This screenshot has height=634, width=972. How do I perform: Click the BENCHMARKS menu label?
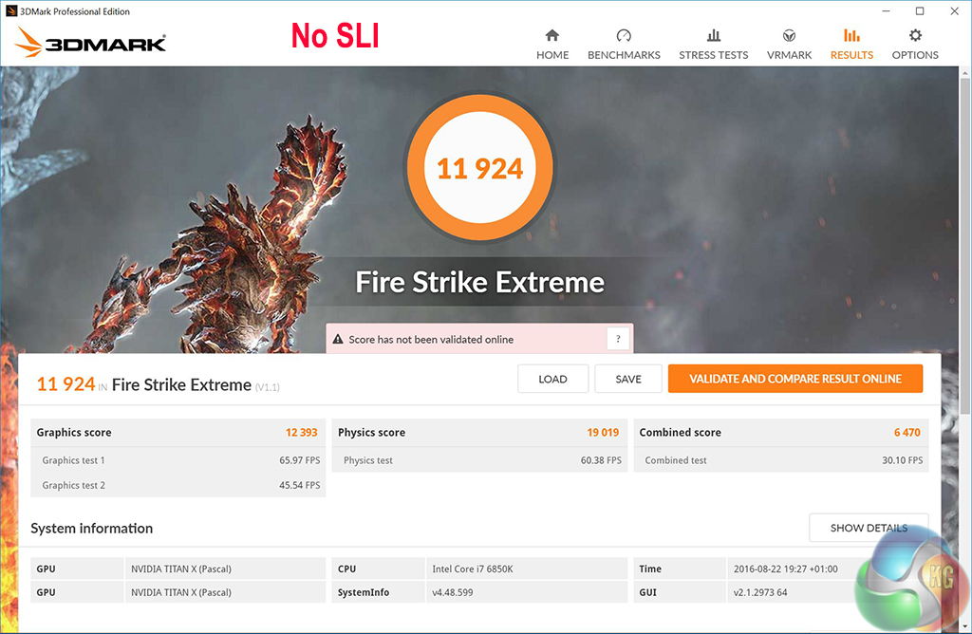coord(624,55)
